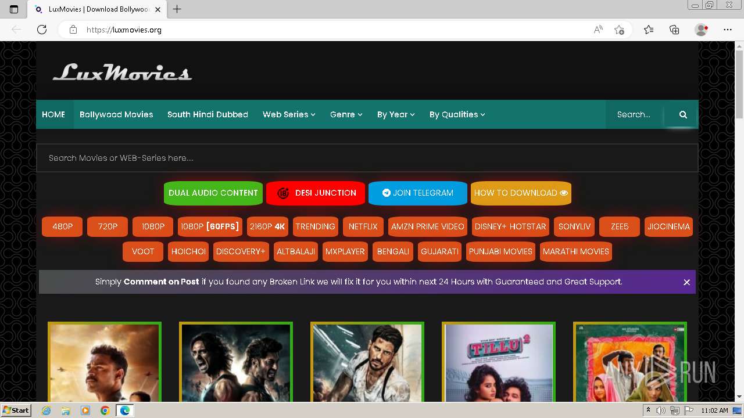744x418 pixels.
Task: Click the HOW TO DOWNLOAD button
Action: 521,193
